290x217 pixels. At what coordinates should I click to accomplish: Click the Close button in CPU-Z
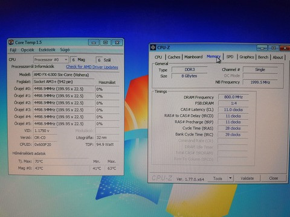273,178
